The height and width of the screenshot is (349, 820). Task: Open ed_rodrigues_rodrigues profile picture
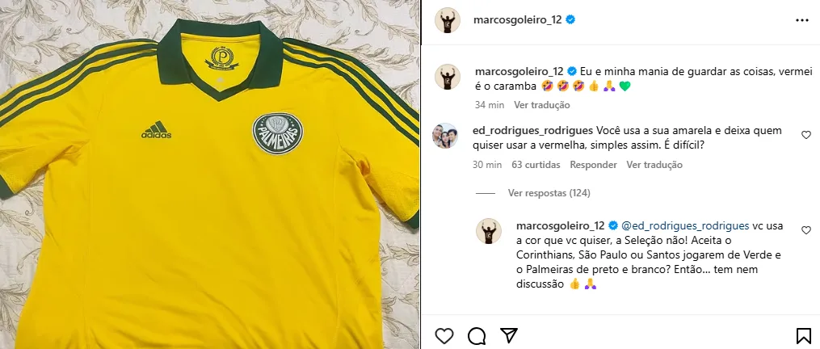point(445,136)
